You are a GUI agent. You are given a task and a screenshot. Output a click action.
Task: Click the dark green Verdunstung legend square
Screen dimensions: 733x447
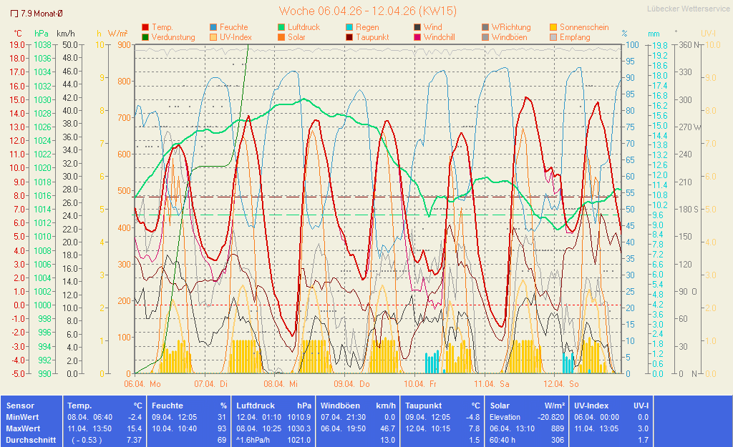click(145, 37)
